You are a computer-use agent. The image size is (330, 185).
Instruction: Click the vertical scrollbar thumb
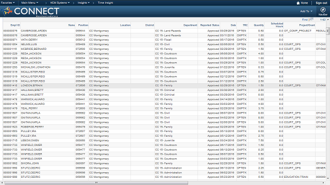328,30
